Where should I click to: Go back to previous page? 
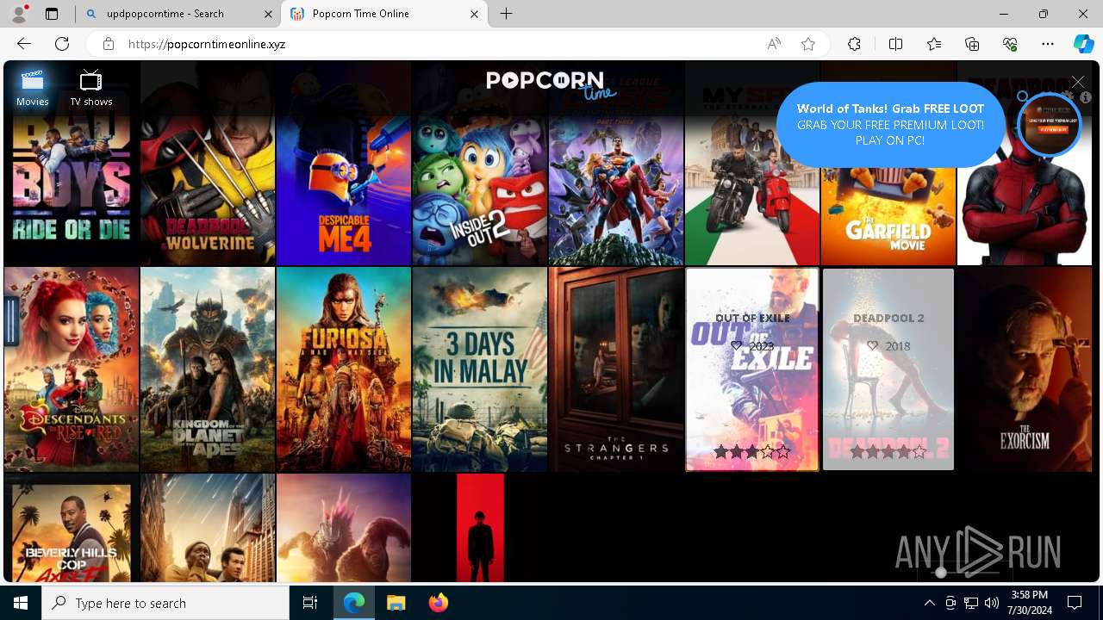(x=24, y=44)
